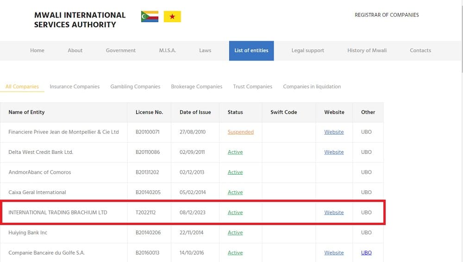Select the Financiere Privee Jean de Montpellier entity name
Viewport: 463px width, 262px height.
coord(63,132)
